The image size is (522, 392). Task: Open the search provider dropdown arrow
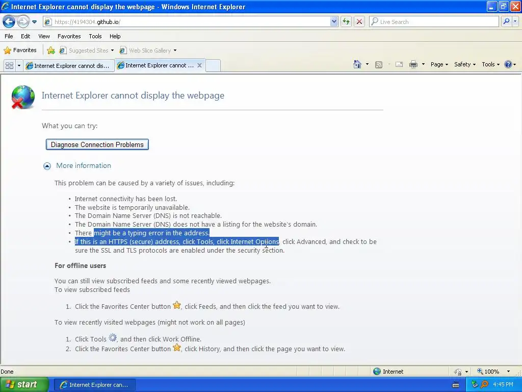pos(515,21)
